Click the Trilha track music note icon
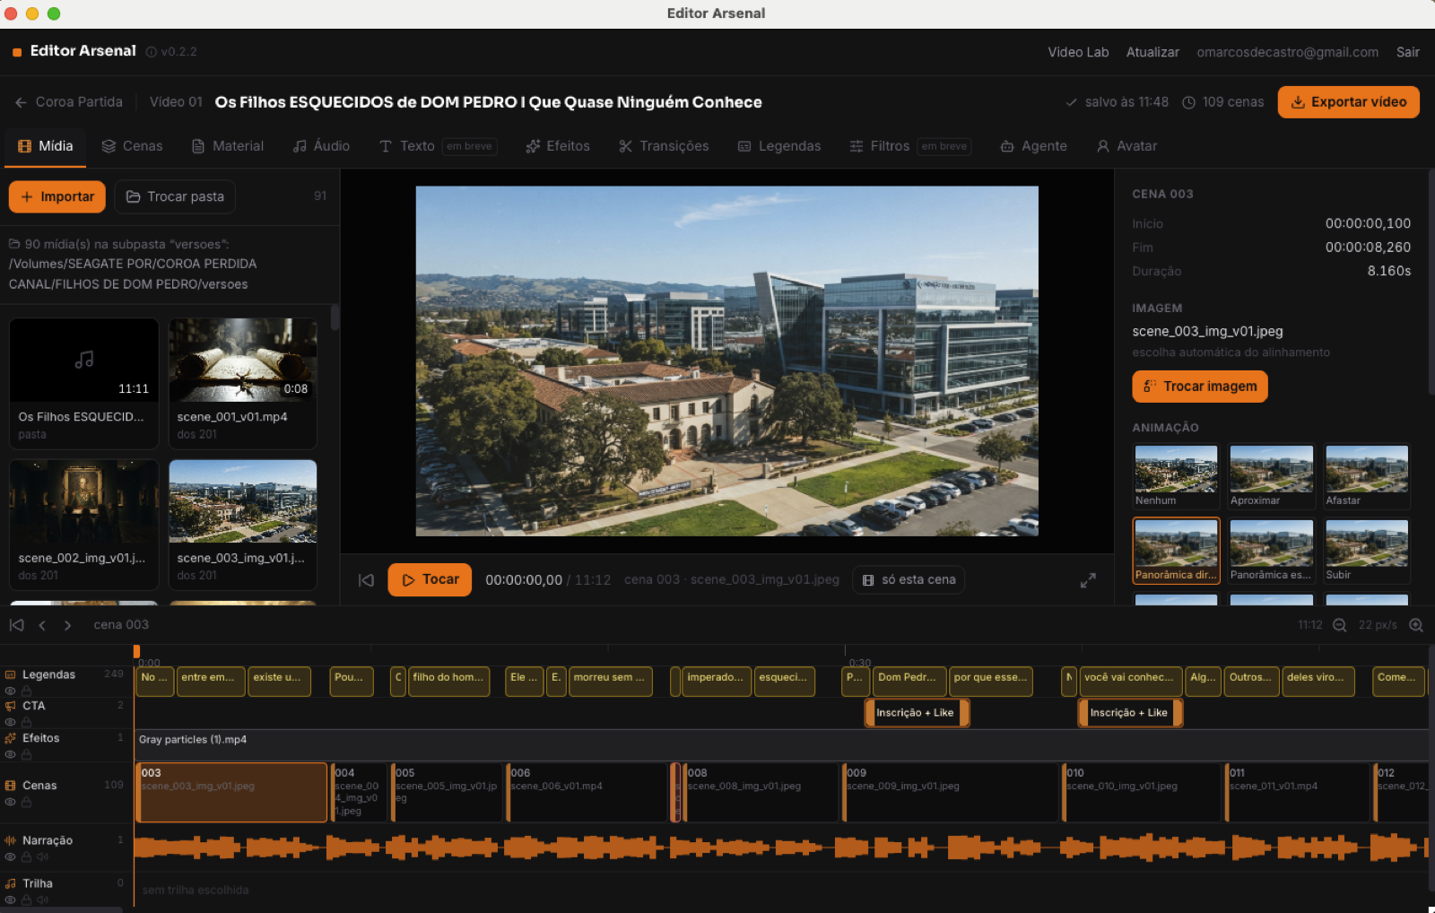Image resolution: width=1435 pixels, height=913 pixels. click(x=11, y=883)
